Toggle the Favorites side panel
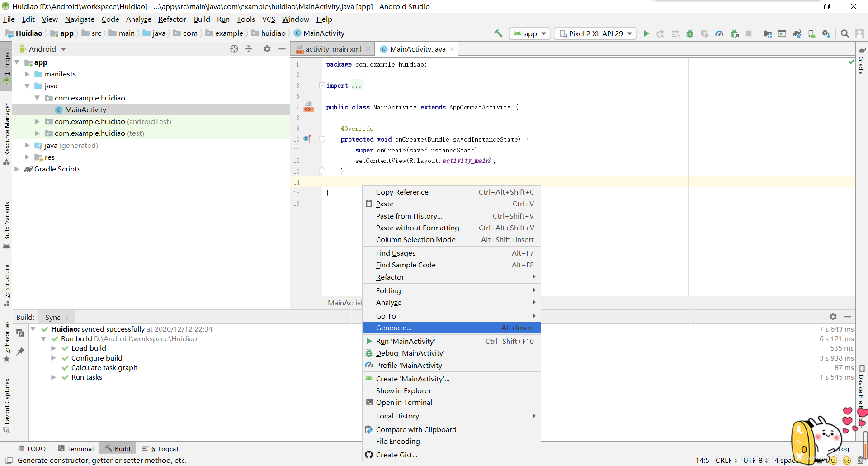The height and width of the screenshot is (466, 868). [6, 342]
